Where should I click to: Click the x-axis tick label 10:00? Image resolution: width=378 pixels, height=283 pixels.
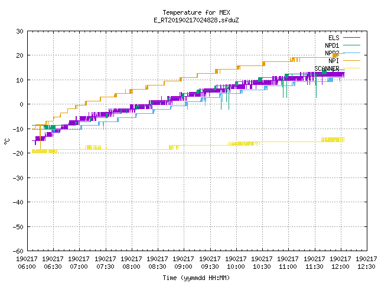pyautogui.click(x=236, y=266)
